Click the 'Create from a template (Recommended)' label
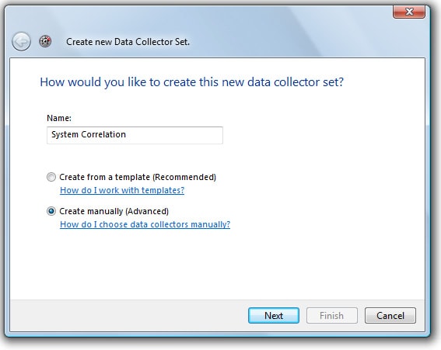 (138, 177)
